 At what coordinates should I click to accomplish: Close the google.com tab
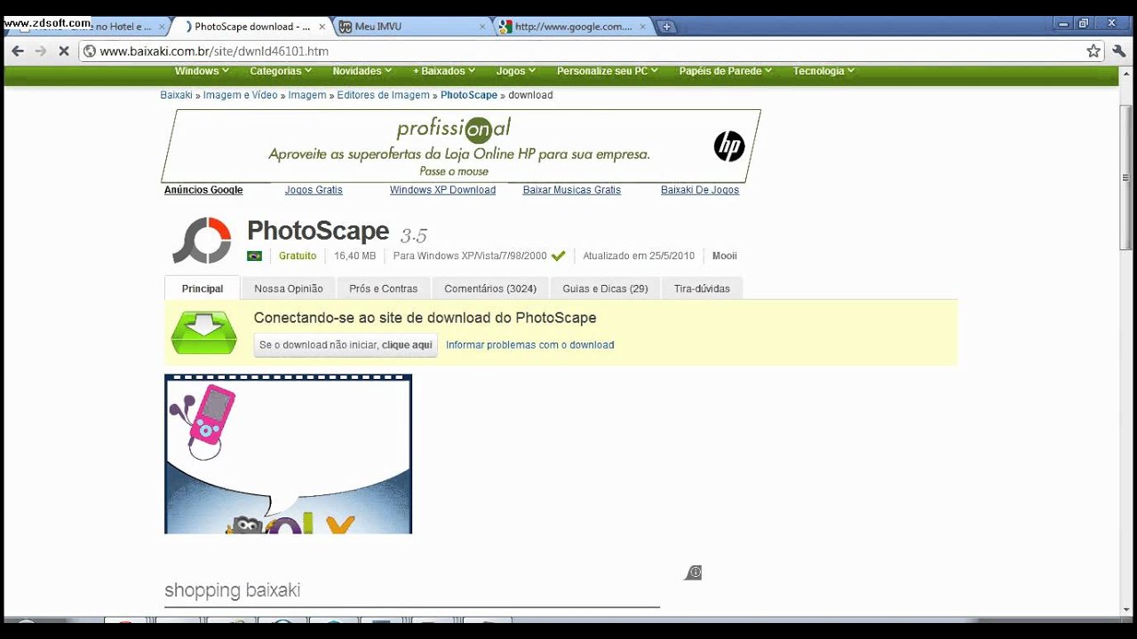click(642, 27)
